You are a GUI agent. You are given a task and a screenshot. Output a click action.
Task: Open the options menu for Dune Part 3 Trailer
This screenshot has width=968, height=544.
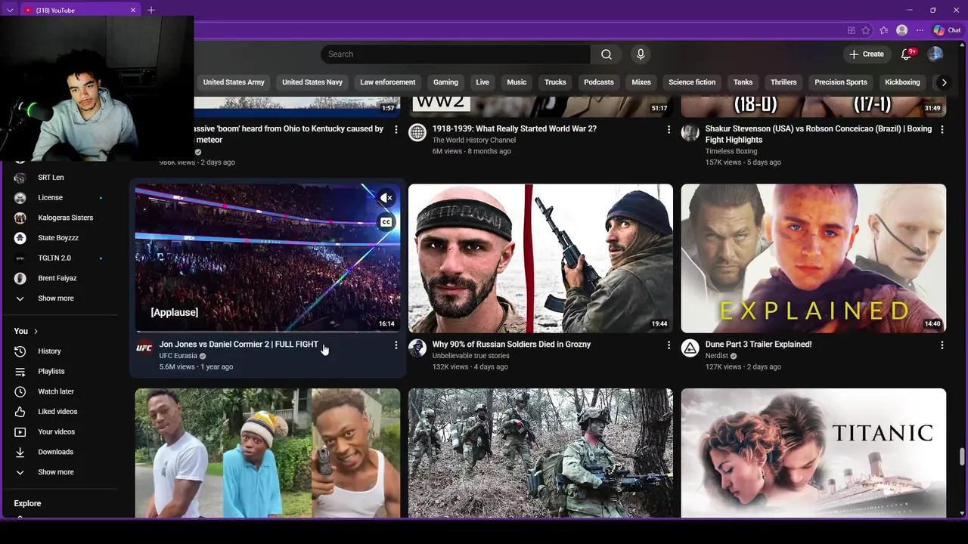[x=942, y=345]
